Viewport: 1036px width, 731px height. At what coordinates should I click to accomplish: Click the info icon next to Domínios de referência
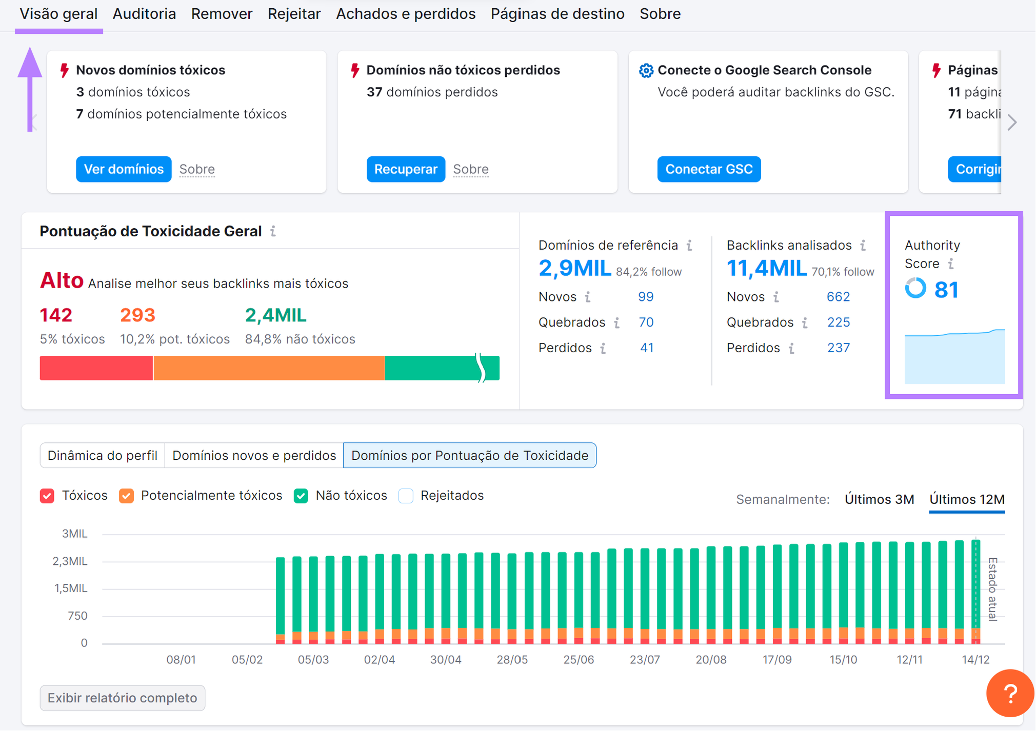point(689,246)
